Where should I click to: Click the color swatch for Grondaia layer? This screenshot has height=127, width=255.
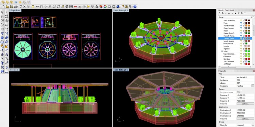pos(246,59)
